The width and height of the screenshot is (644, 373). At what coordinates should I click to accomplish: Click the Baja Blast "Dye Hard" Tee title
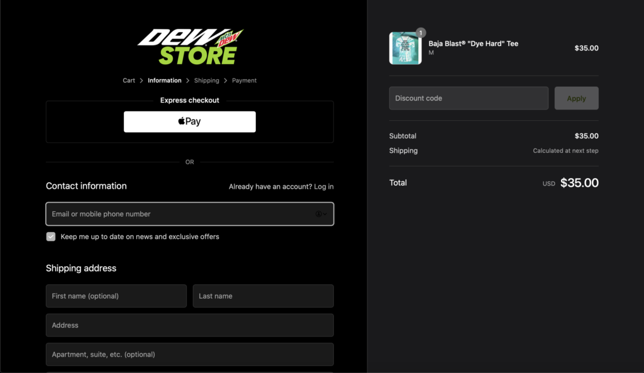pos(473,43)
